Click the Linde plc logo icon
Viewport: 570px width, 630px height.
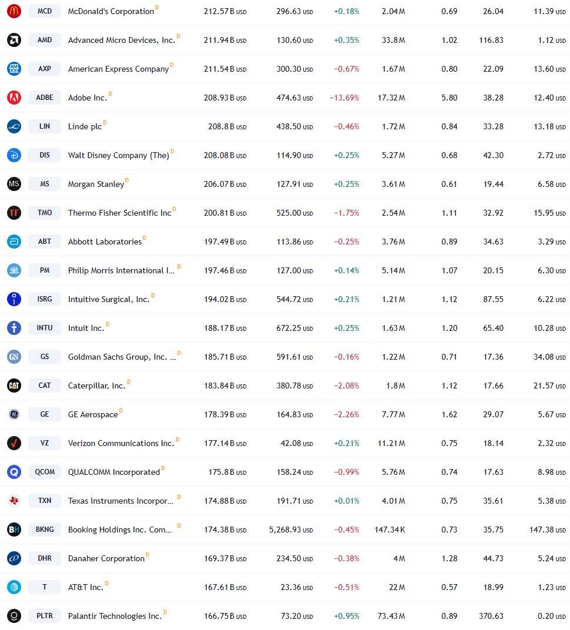14,126
